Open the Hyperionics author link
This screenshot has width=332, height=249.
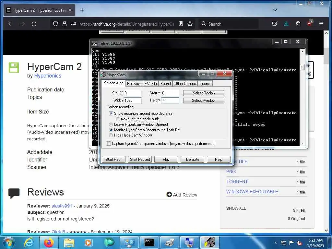point(48,76)
